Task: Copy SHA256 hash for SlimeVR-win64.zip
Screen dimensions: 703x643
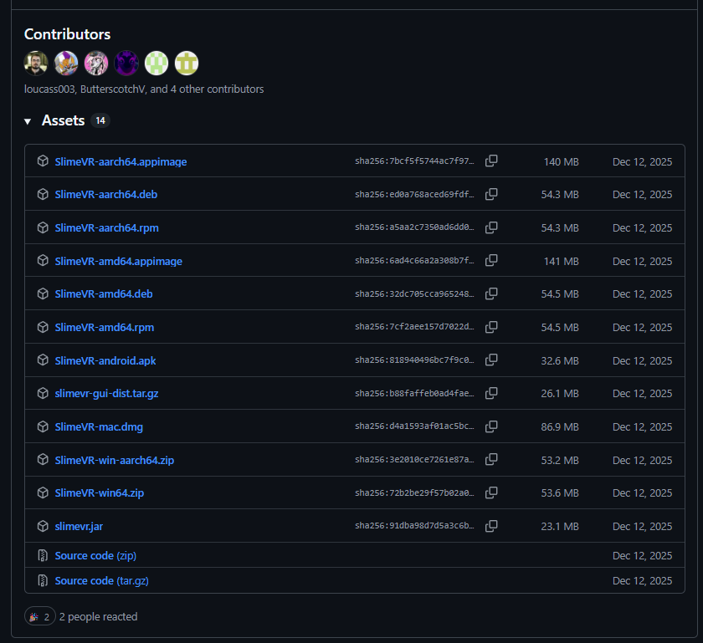Action: pyautogui.click(x=491, y=493)
